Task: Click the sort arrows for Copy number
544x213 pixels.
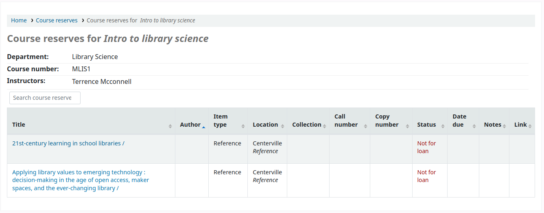Action: [407, 126]
